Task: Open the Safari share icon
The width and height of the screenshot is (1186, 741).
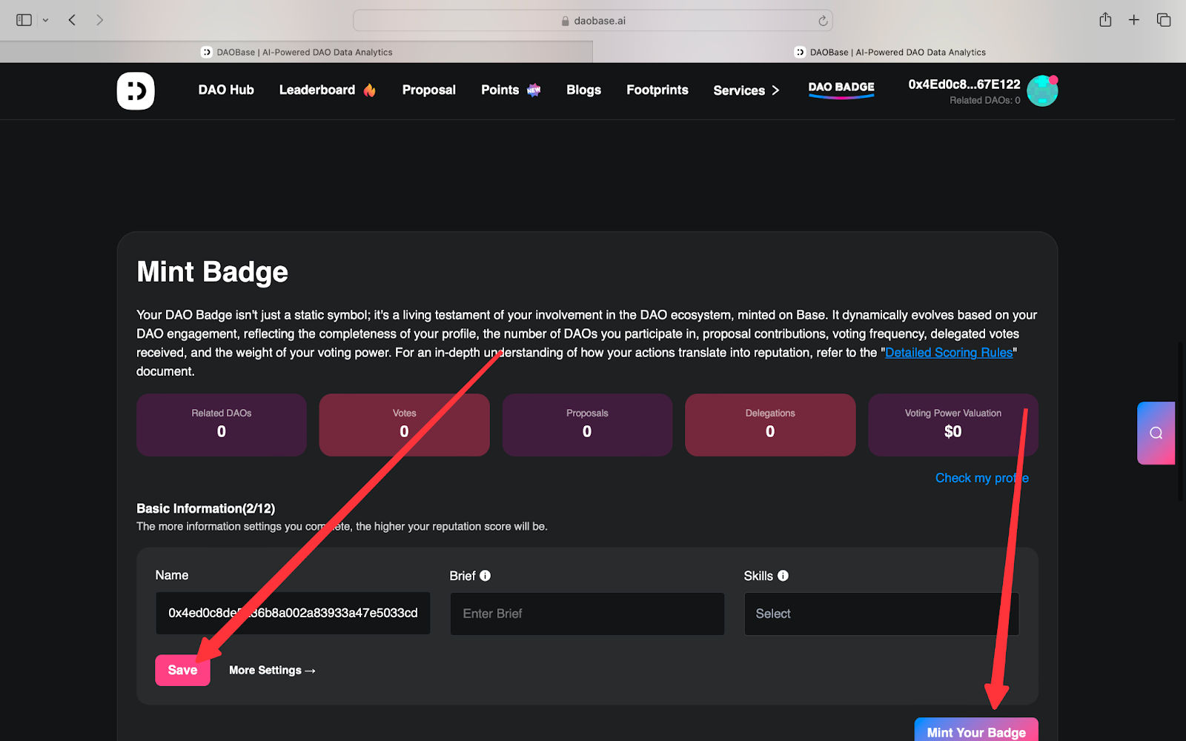Action: click(x=1105, y=20)
